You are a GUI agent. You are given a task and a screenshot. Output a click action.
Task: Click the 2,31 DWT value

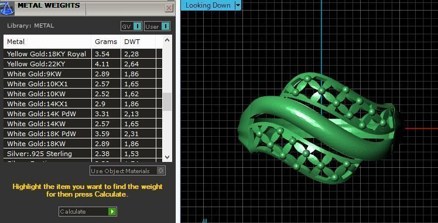point(132,134)
